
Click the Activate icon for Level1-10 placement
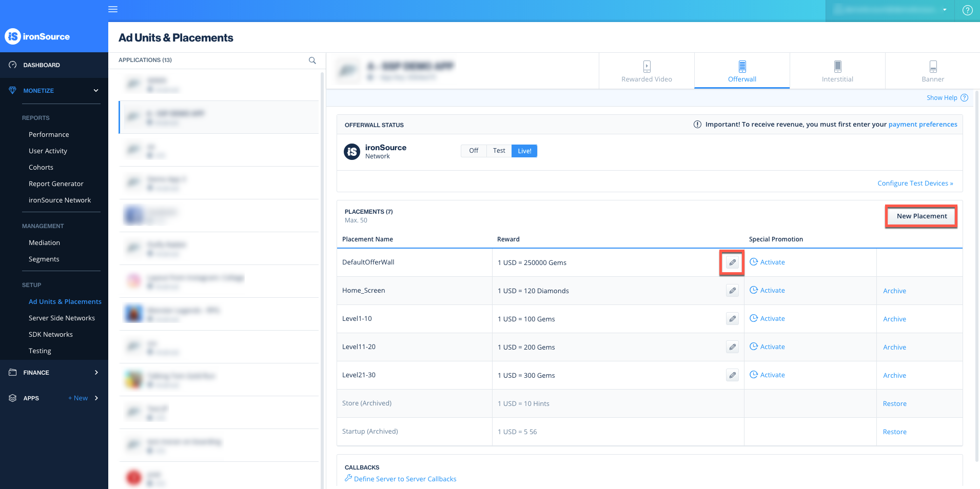753,318
